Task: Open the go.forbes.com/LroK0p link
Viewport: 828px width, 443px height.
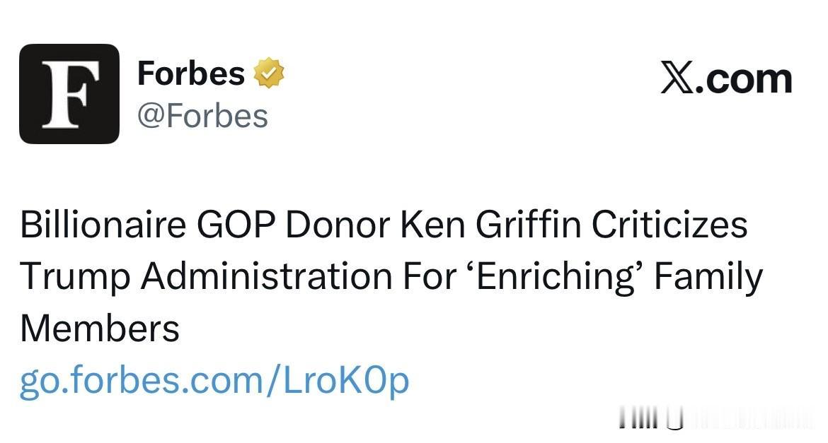Action: coord(214,381)
